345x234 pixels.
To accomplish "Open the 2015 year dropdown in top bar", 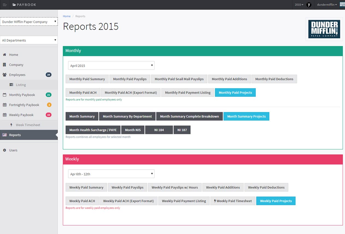I will point(299,5).
